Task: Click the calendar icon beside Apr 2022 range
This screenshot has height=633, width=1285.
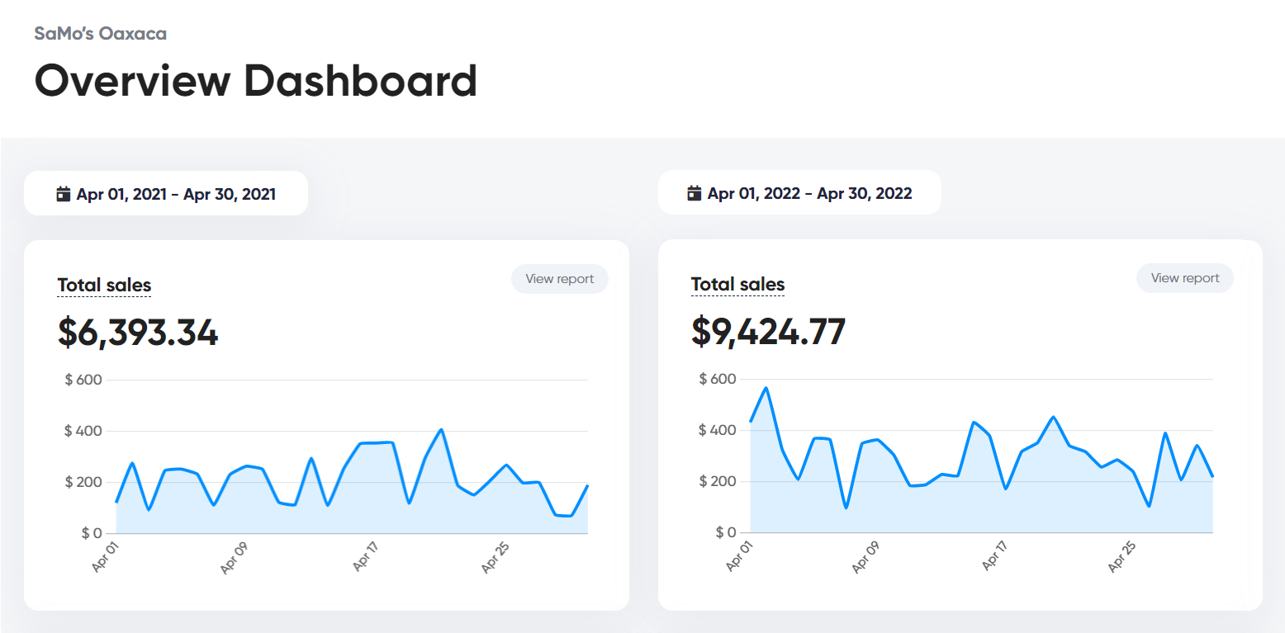Action: pos(695,194)
